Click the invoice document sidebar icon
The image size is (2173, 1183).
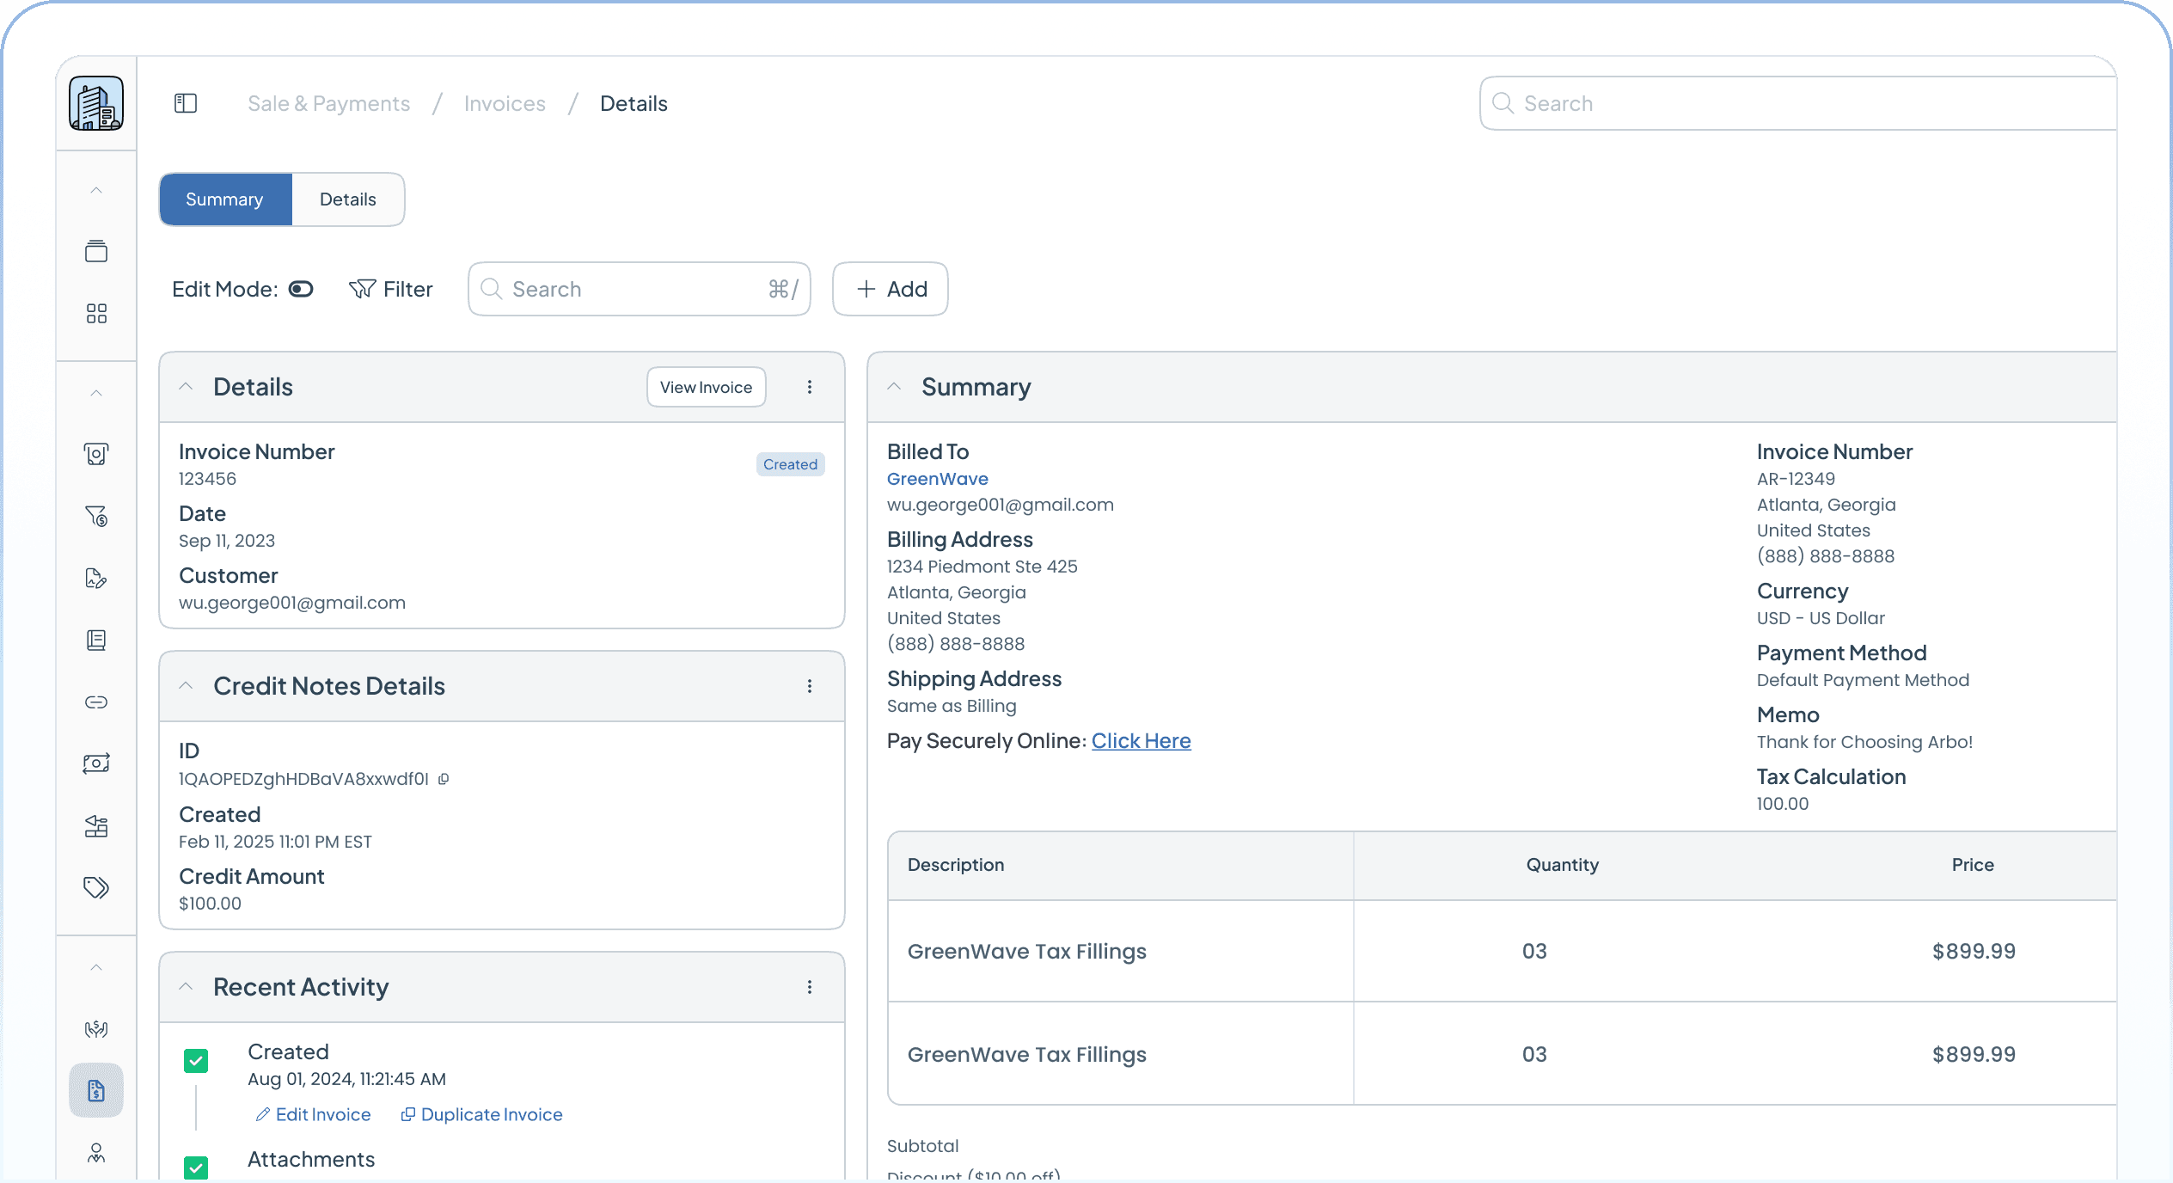(x=96, y=1091)
